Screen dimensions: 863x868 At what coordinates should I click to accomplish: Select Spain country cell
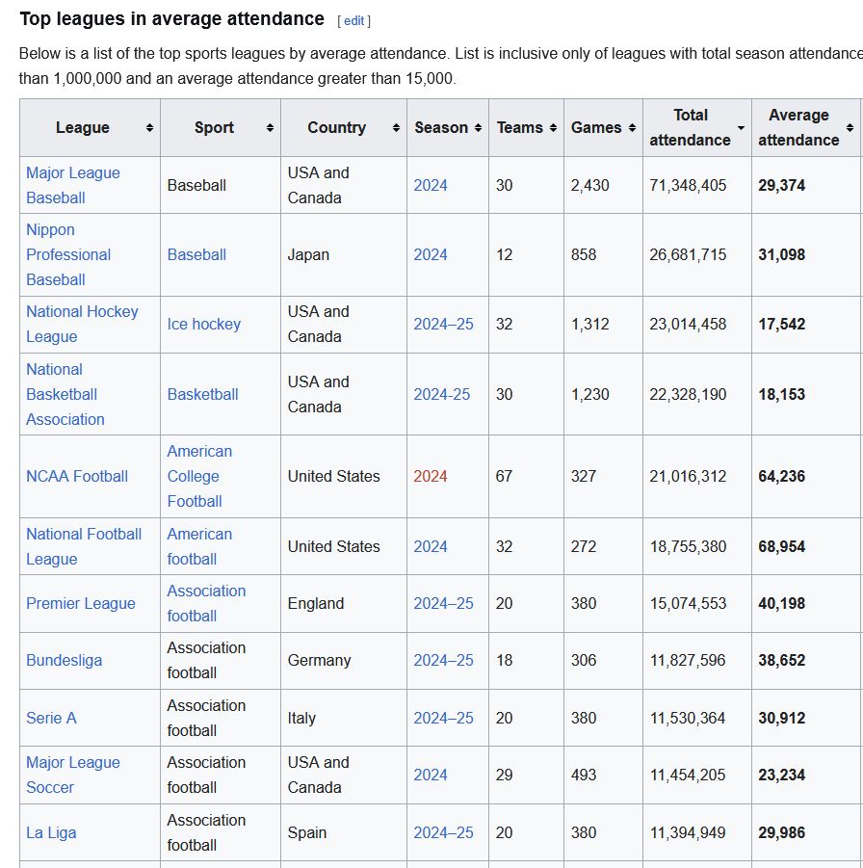343,832
